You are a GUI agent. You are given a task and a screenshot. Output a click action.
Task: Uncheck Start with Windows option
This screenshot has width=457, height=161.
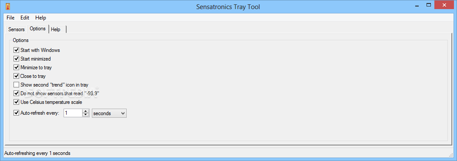click(x=17, y=50)
